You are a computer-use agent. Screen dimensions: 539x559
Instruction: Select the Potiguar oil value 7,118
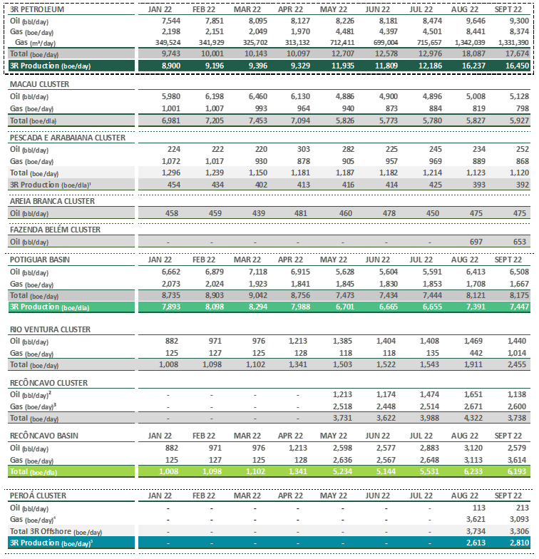tap(258, 272)
